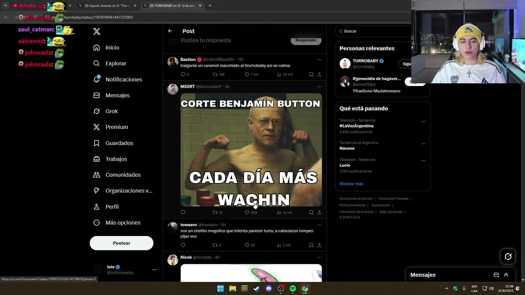The height and width of the screenshot is (295, 525).
Task: Bookmark towaavv's post
Action: click(311, 245)
